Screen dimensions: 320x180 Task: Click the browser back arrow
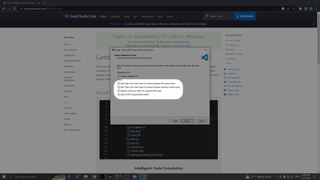point(3,9)
